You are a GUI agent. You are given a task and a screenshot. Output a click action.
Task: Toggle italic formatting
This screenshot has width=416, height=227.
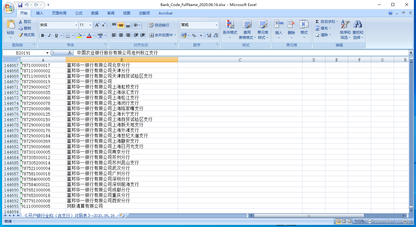(x=49, y=36)
